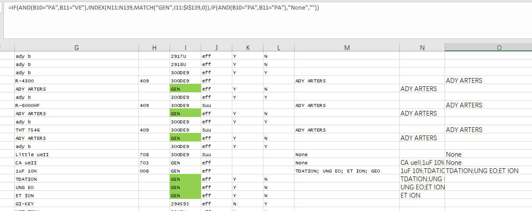
Task: Select the Little ueII cell
Action: click(x=77, y=154)
